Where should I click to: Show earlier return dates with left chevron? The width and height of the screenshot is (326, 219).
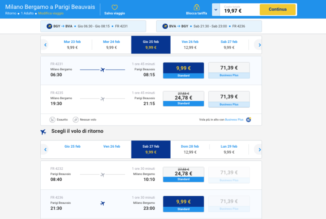(x=45, y=149)
